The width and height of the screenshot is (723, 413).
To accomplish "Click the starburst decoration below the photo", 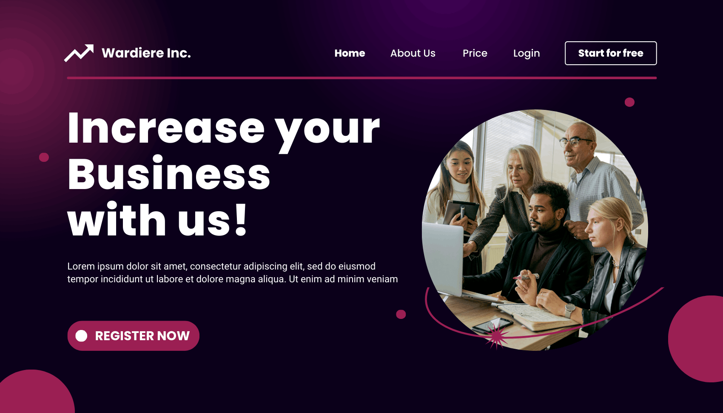I will click(496, 336).
